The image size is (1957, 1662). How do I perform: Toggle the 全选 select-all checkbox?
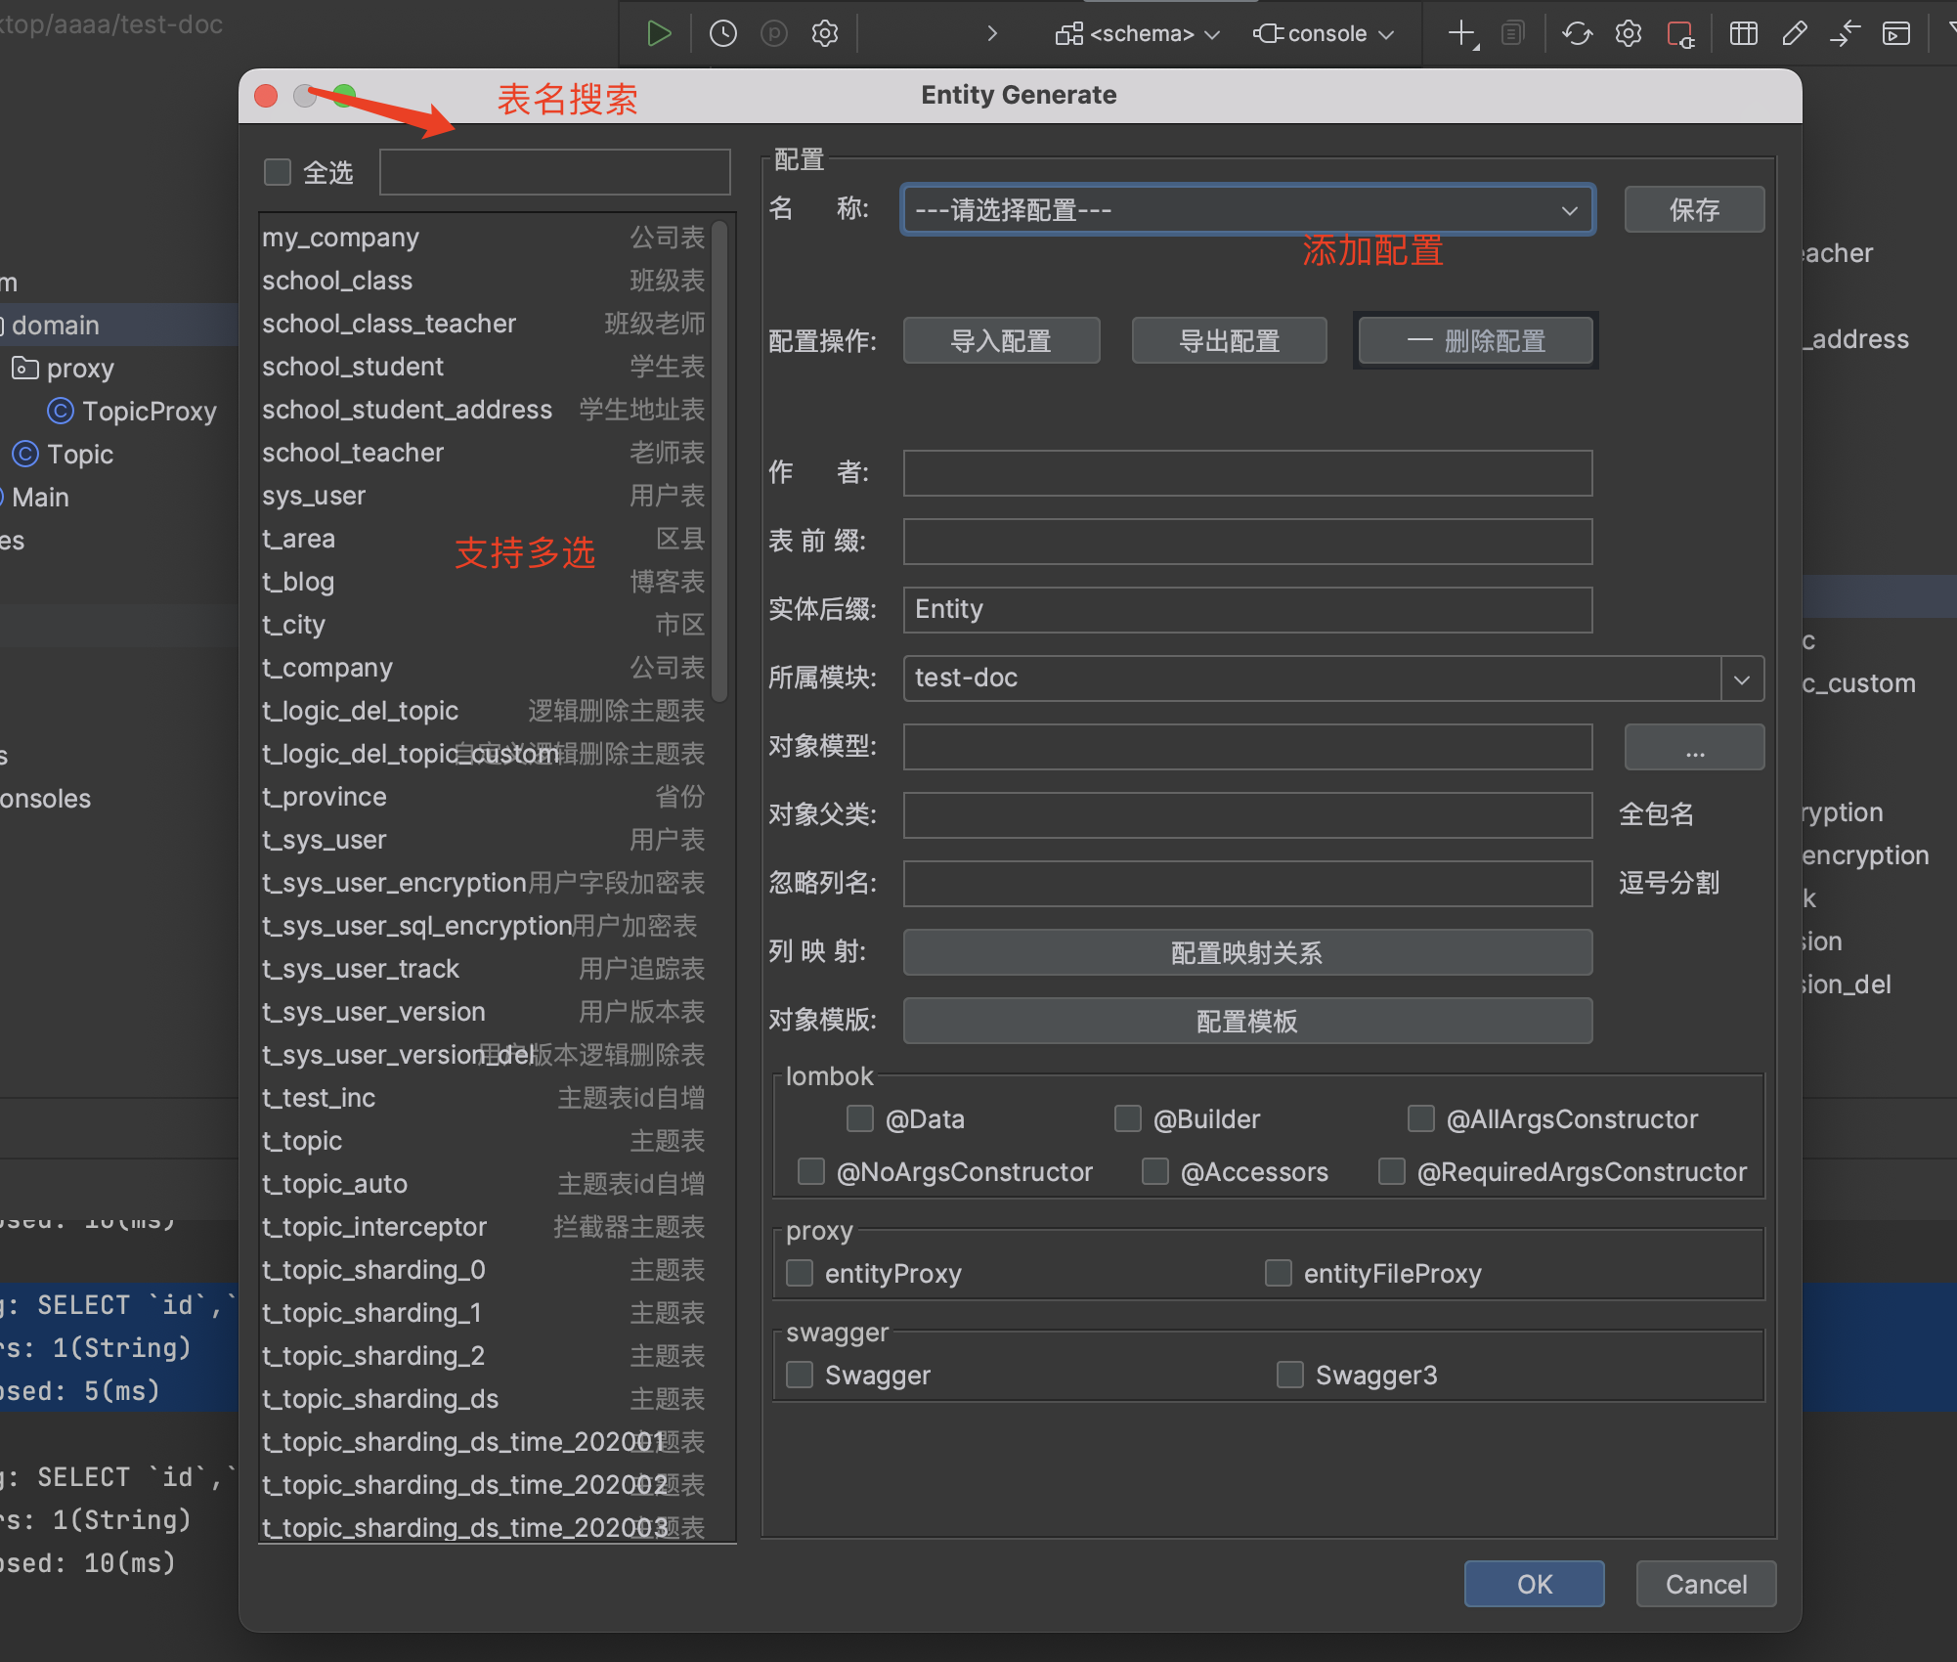(278, 172)
